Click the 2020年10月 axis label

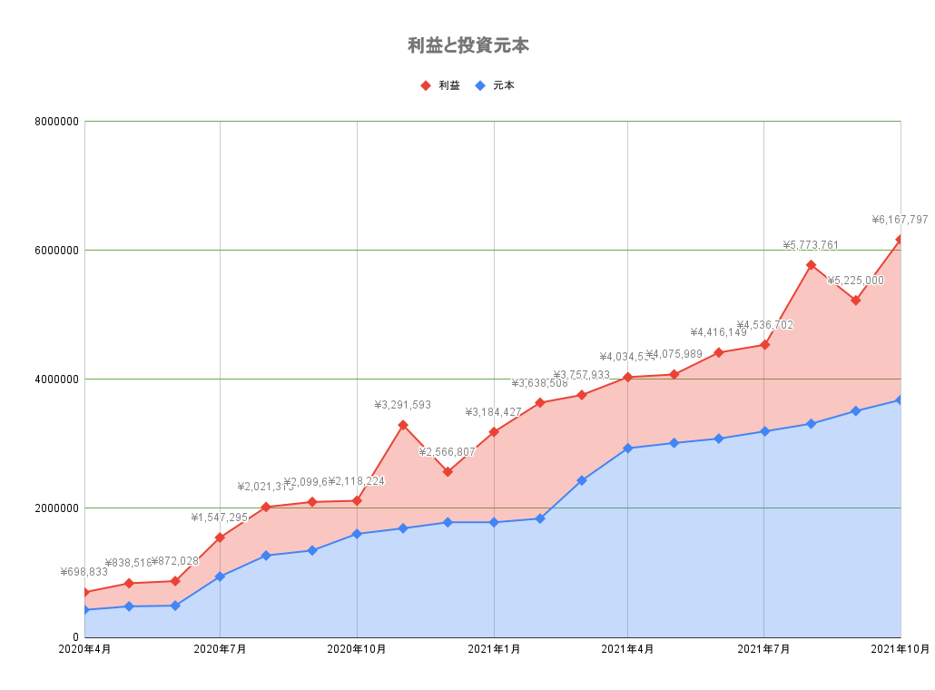(357, 649)
